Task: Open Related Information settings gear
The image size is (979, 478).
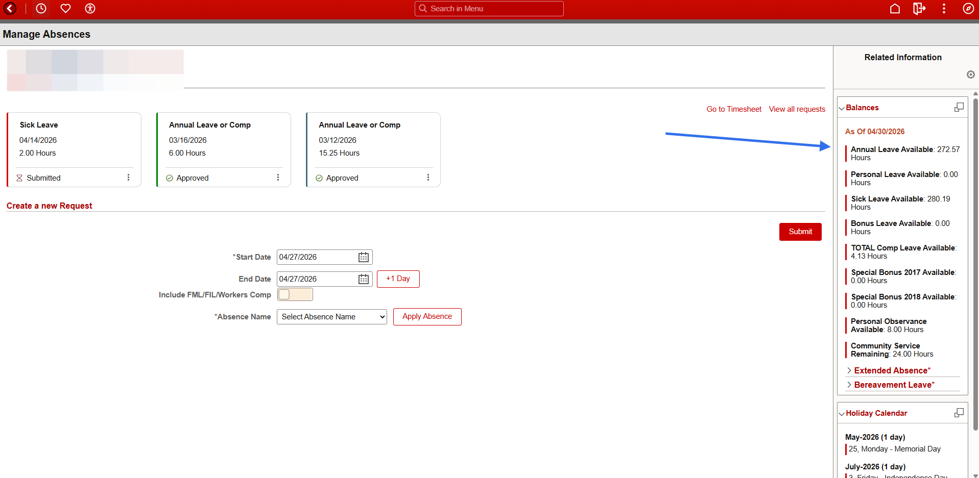Action: point(970,74)
